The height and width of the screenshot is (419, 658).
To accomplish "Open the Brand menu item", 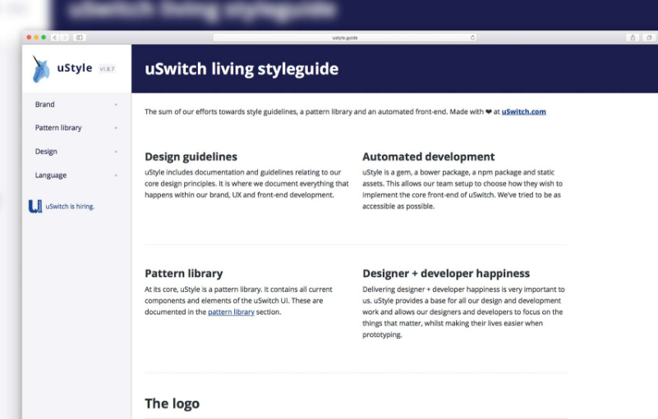I will (45, 104).
